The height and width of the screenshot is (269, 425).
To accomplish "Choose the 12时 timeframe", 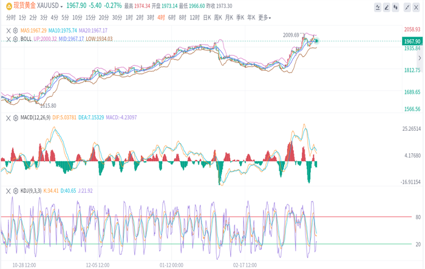I will (x=195, y=18).
